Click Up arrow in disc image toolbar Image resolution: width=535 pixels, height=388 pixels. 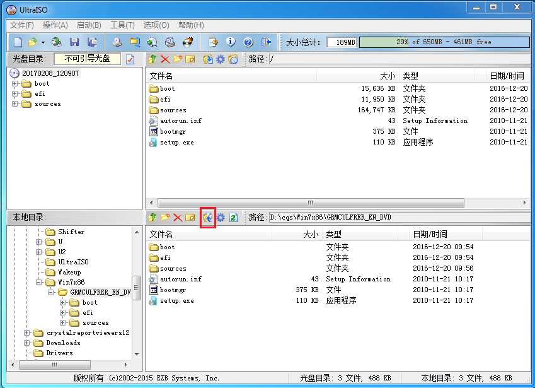pos(152,59)
